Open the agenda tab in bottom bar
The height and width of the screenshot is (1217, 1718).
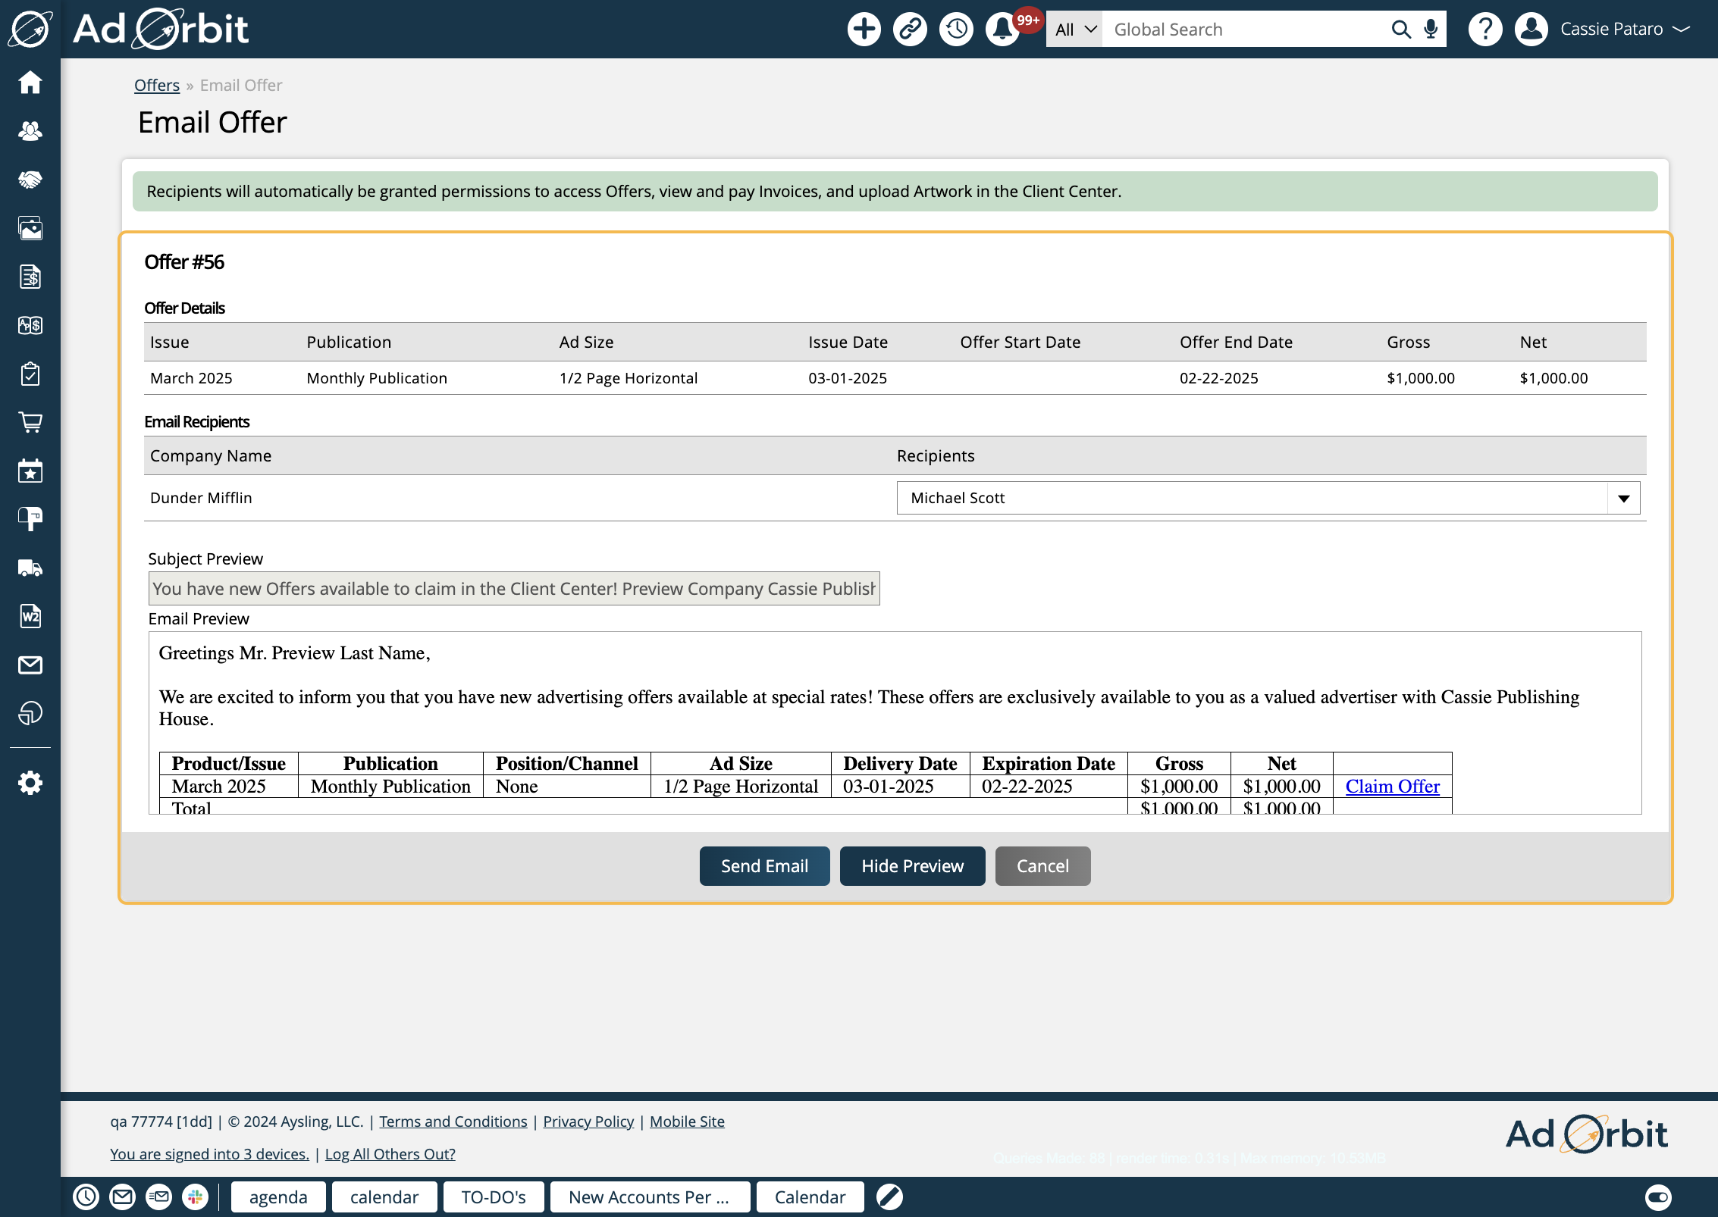(278, 1197)
